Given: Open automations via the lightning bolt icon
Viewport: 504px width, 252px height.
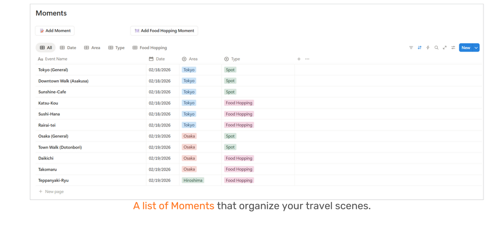Looking at the screenshot, I should [428, 48].
